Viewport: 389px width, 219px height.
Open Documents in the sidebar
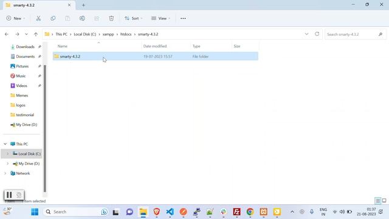25,57
